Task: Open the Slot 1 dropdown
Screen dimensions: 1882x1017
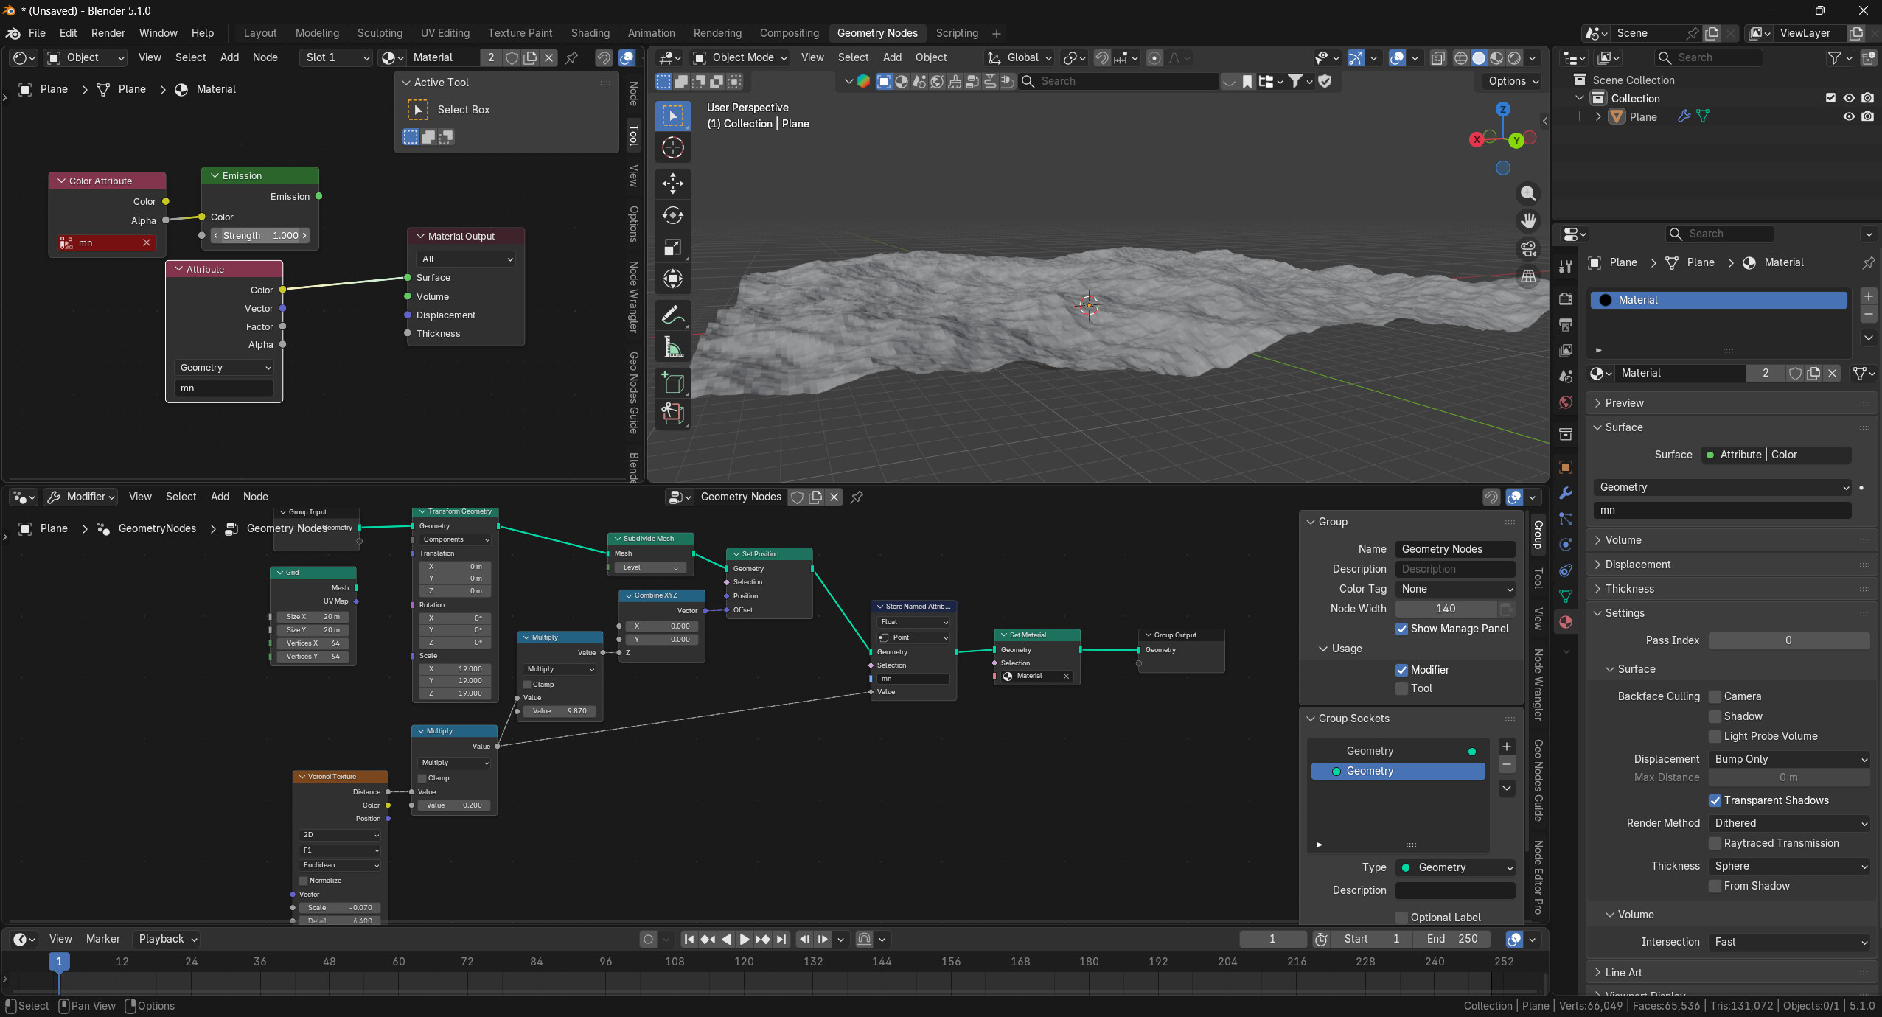Action: (337, 57)
